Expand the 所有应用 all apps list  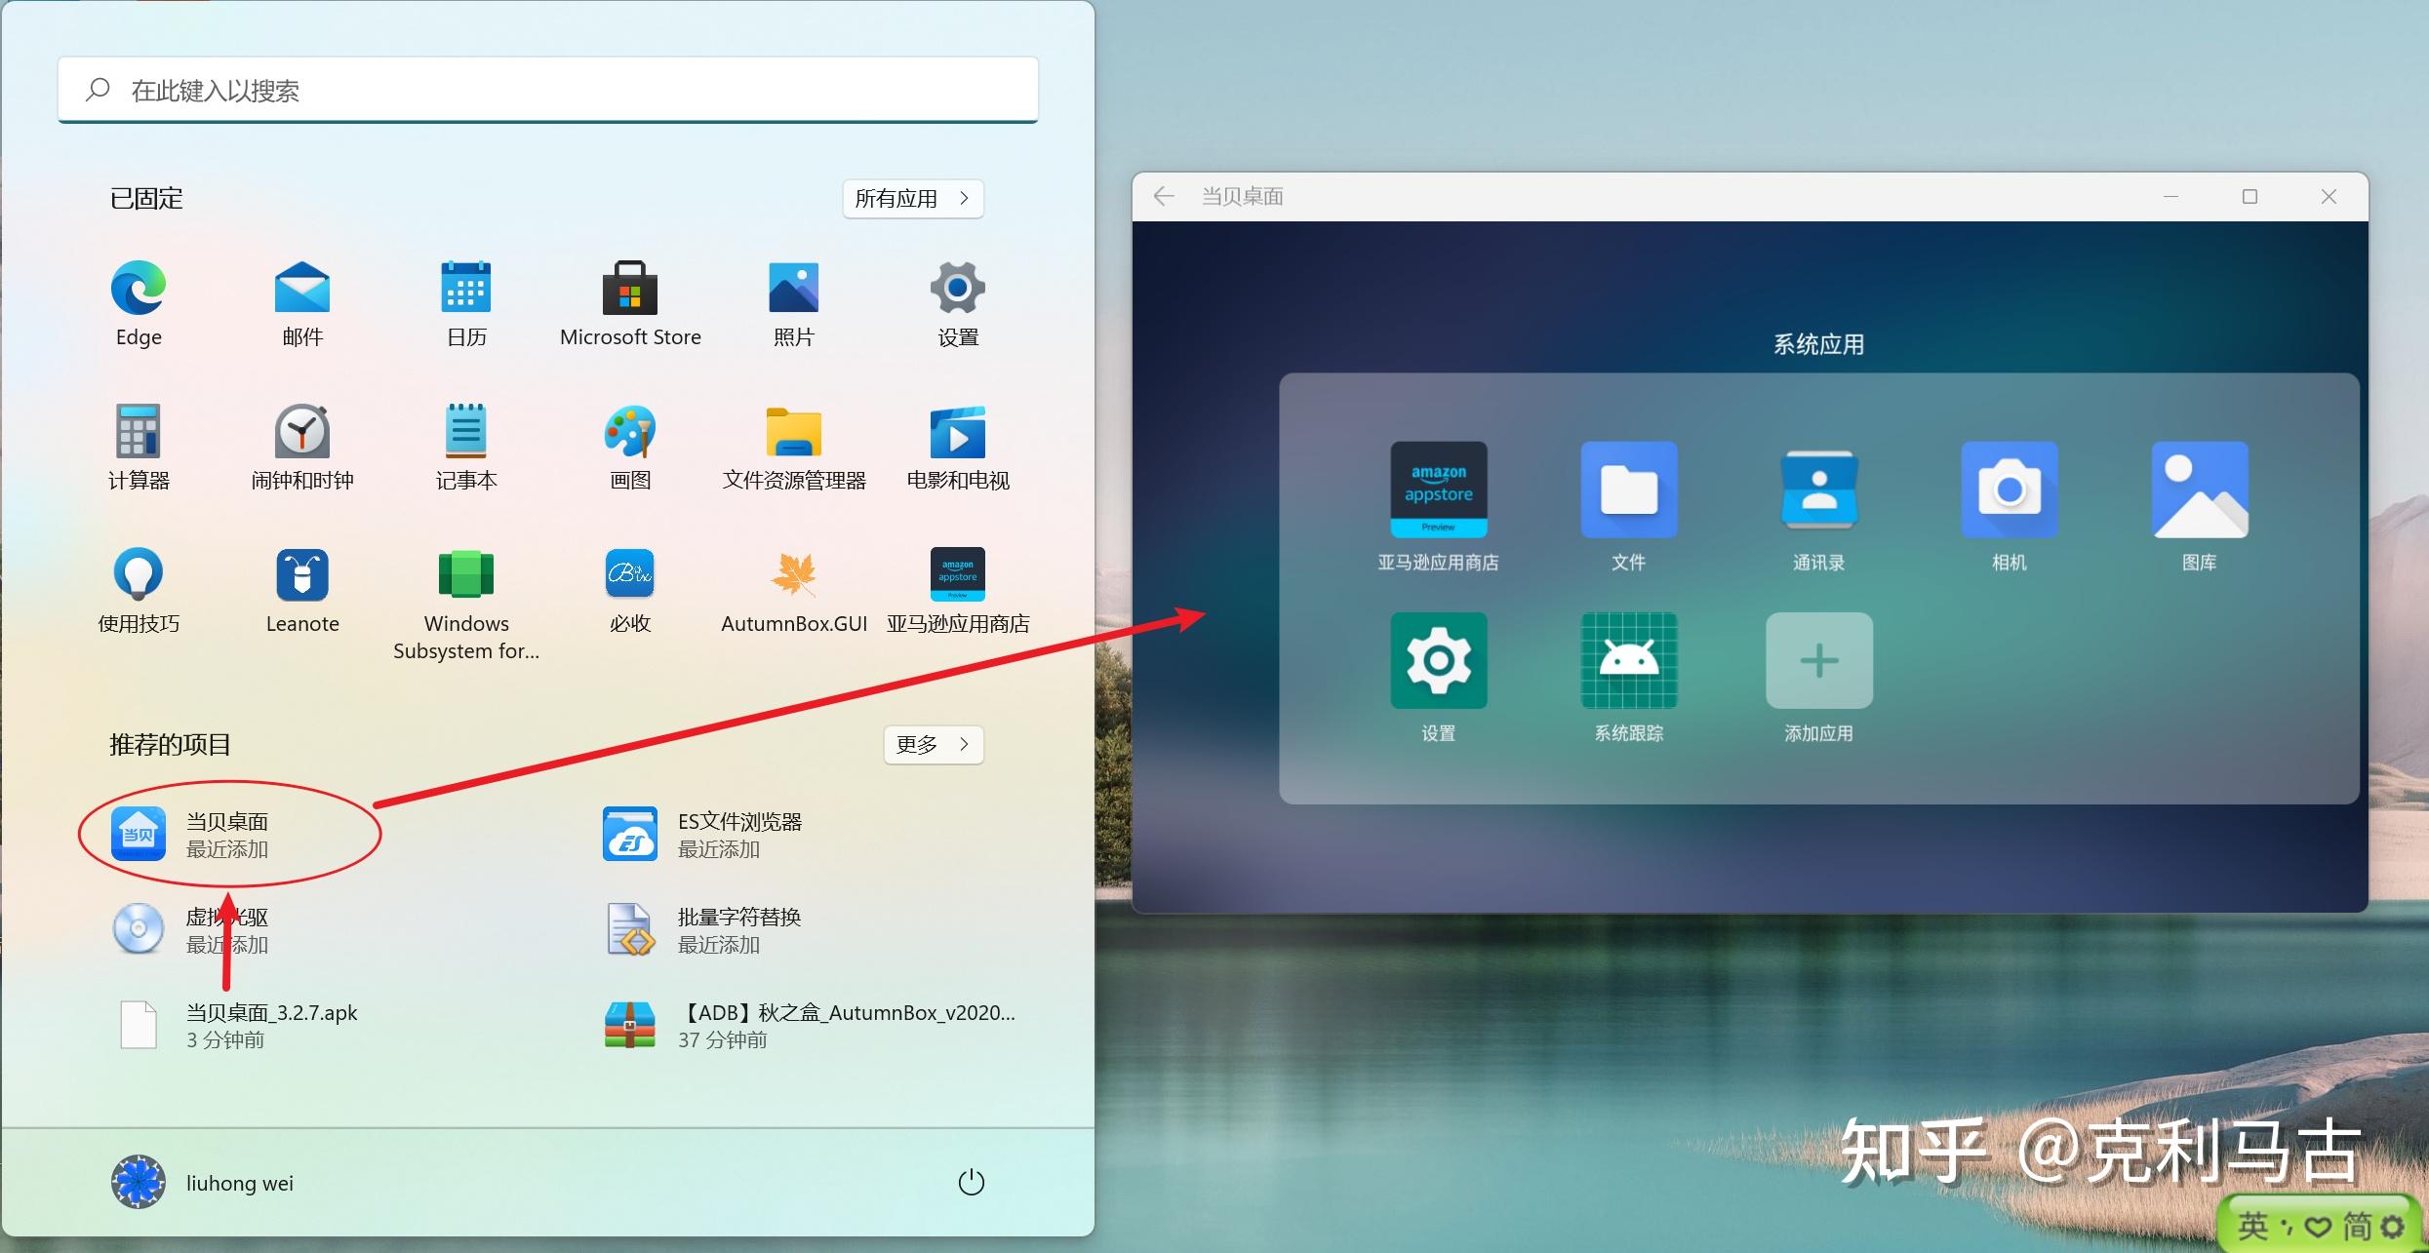[912, 199]
